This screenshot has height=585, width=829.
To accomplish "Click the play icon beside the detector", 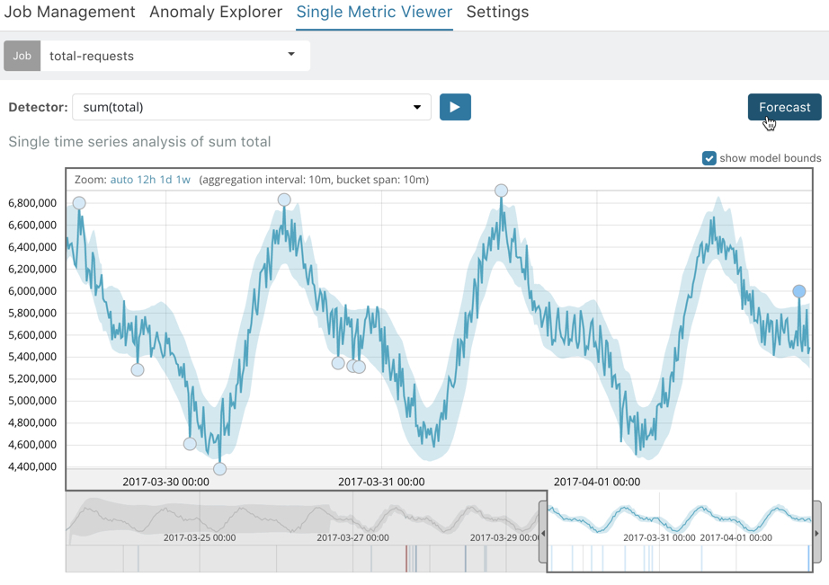I will [x=455, y=106].
